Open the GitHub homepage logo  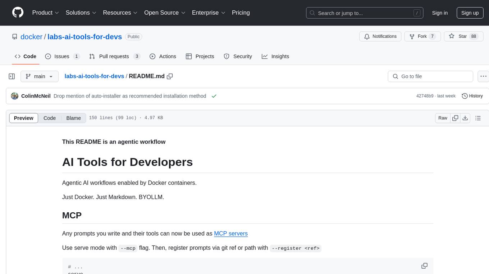[18, 13]
